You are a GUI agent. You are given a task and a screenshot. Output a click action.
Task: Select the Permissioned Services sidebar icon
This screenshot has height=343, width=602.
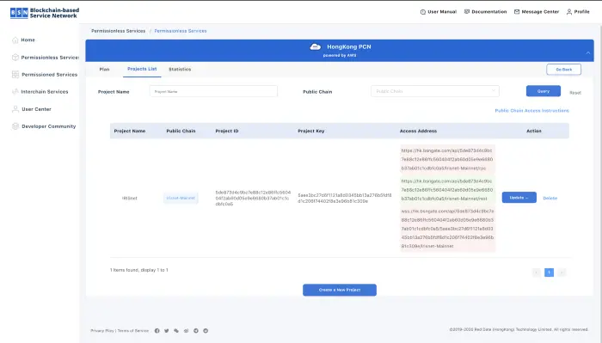coord(15,75)
